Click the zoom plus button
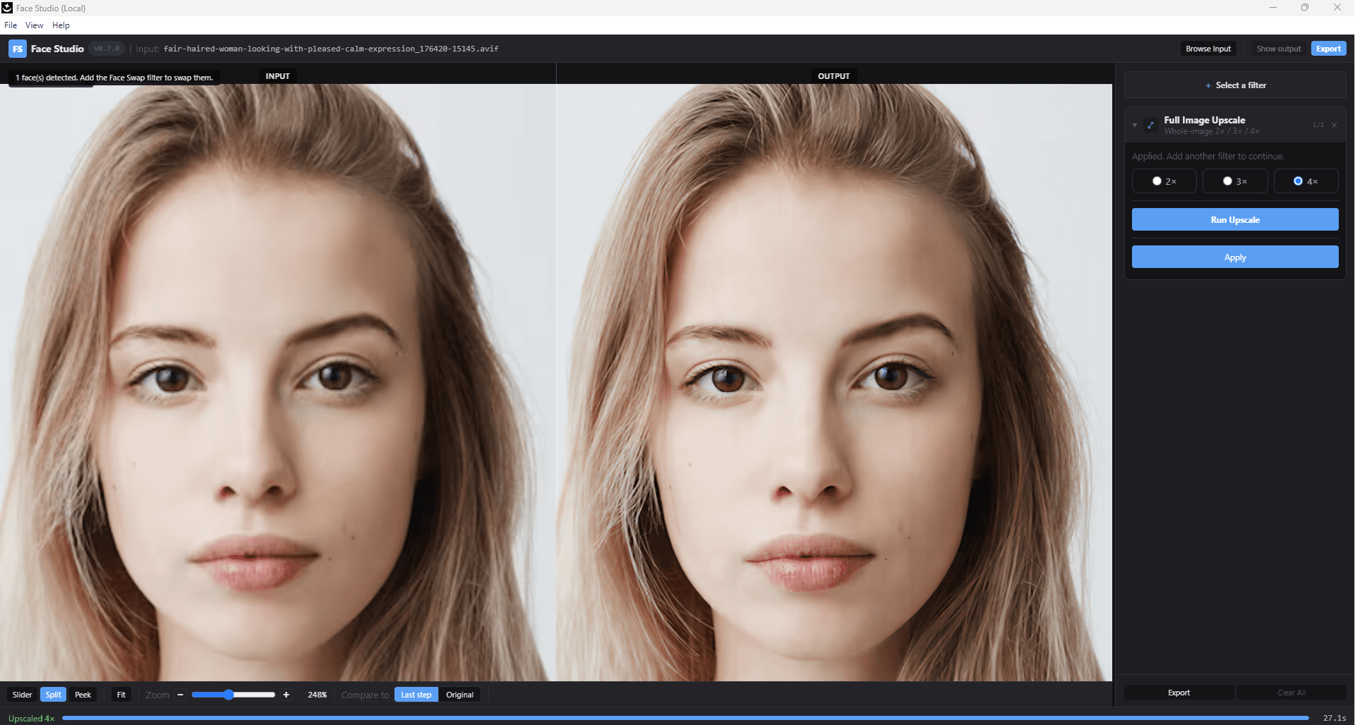Image resolution: width=1355 pixels, height=725 pixels. [x=286, y=695]
